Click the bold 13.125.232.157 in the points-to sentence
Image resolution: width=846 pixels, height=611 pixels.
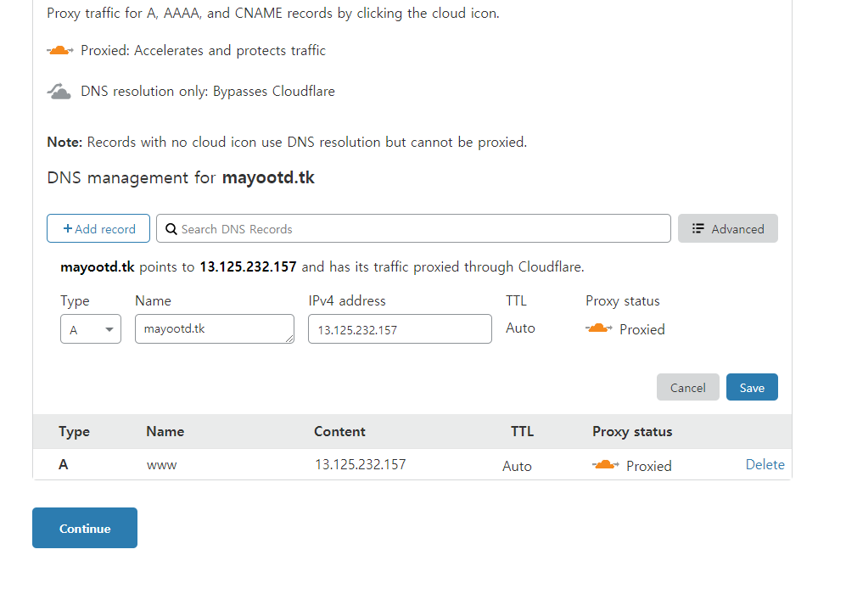coord(248,266)
